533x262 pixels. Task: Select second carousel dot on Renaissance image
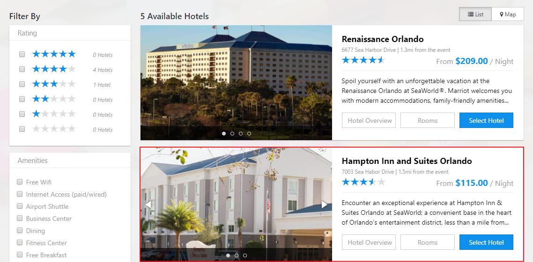pos(232,134)
